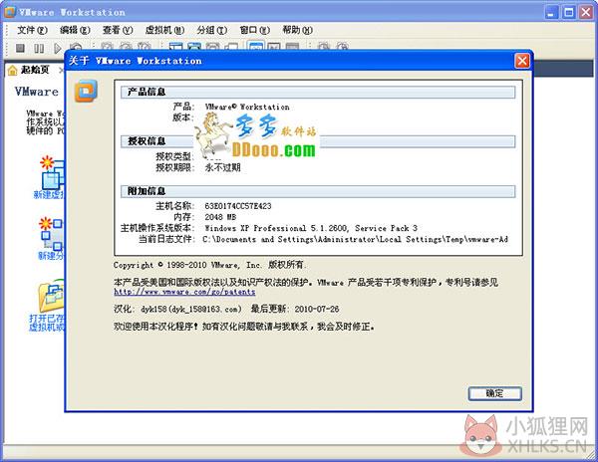
Task: Click the log file path C:\Documents and Settings
Action: (x=356, y=239)
